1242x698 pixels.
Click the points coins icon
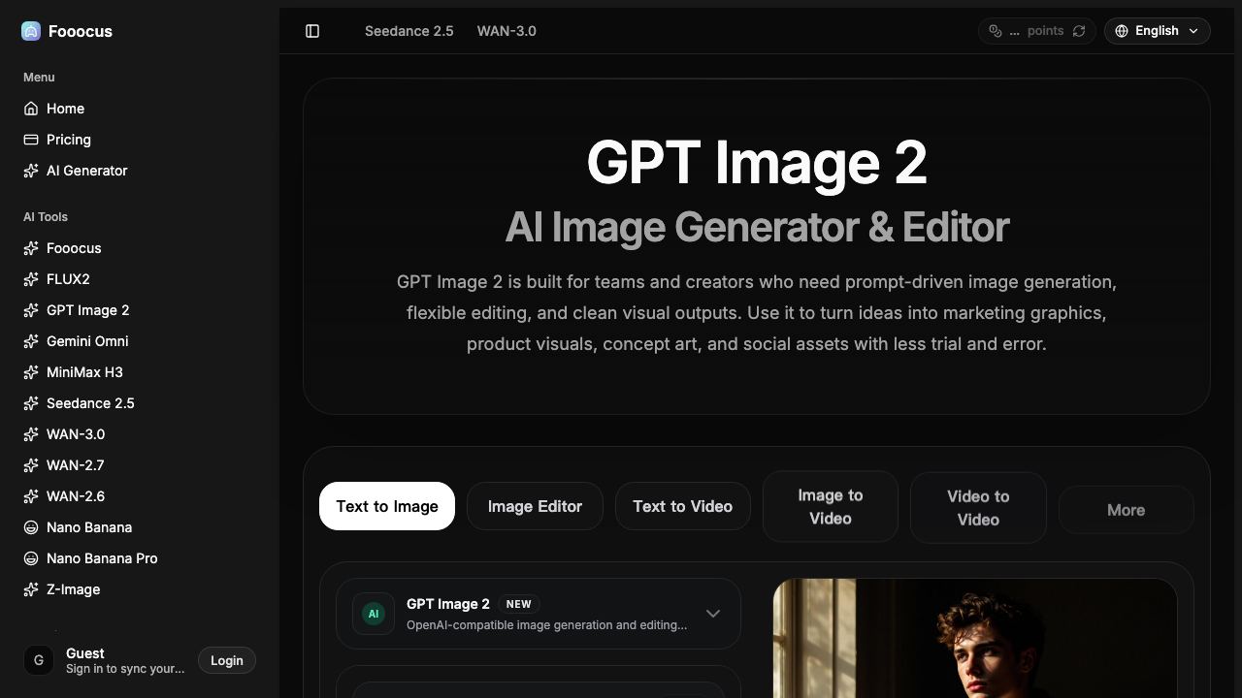[x=996, y=31]
